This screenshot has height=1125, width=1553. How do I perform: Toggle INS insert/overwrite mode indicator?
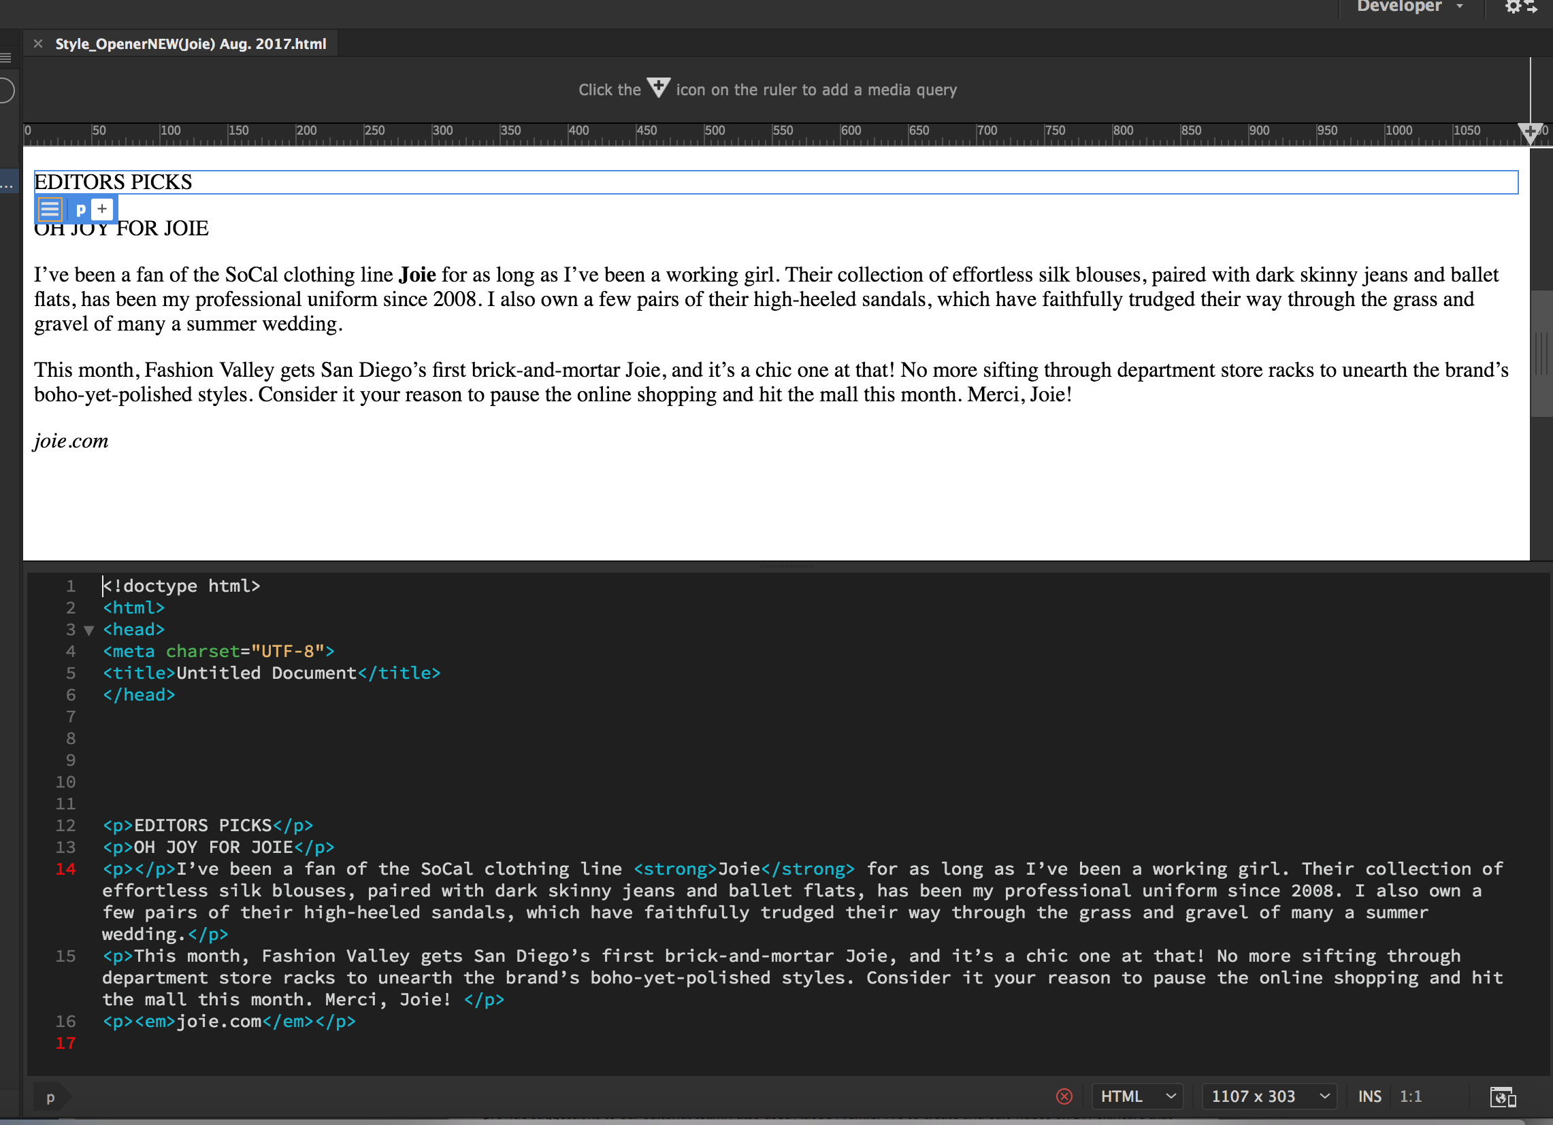click(1369, 1096)
